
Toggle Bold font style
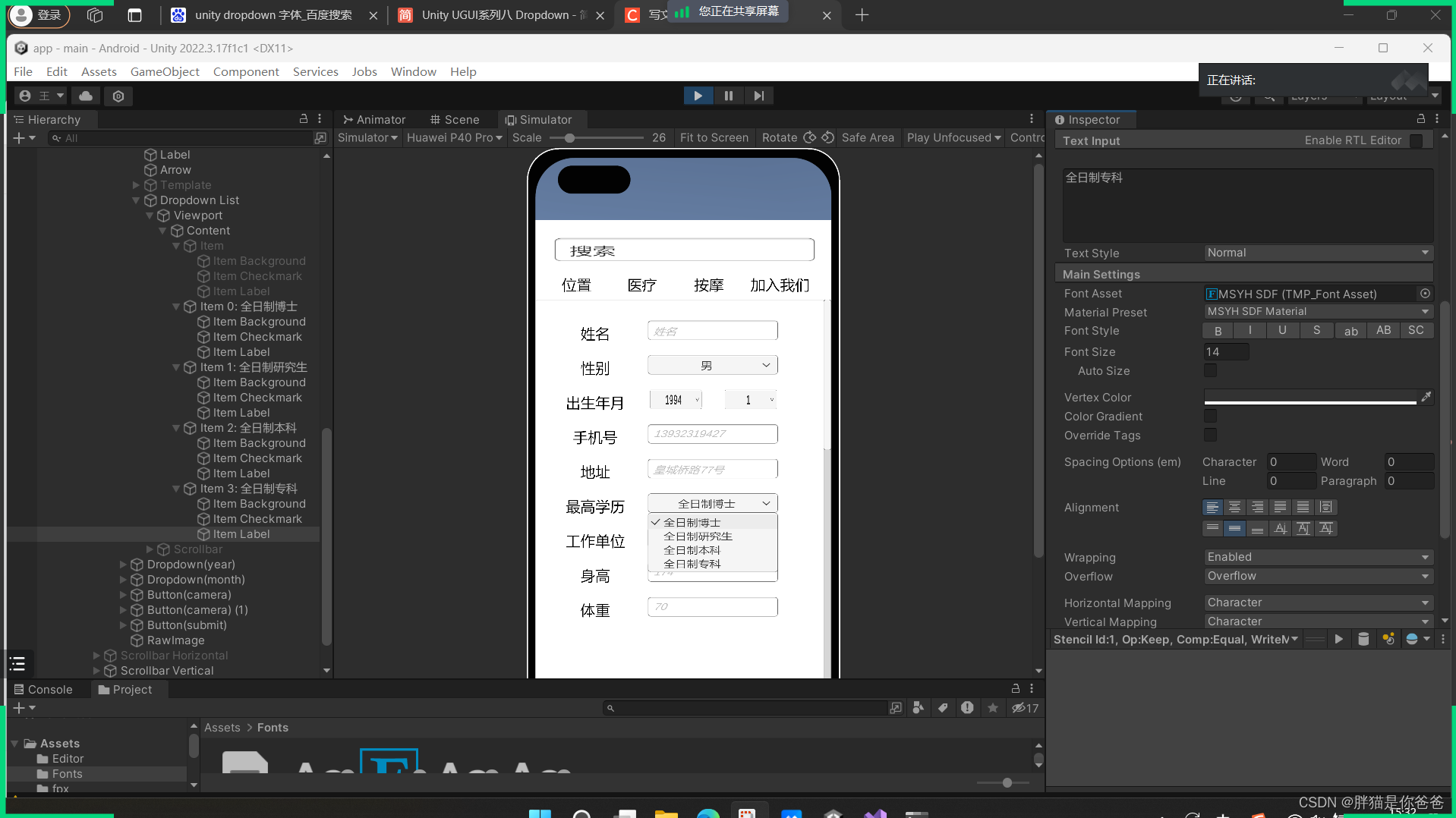(x=1218, y=331)
